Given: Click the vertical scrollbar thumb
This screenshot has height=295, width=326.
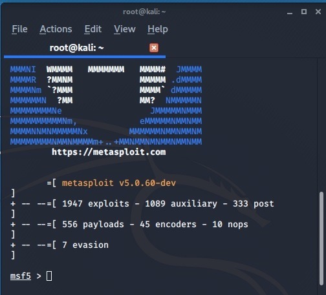Looking at the screenshot, I should (x=321, y=239).
